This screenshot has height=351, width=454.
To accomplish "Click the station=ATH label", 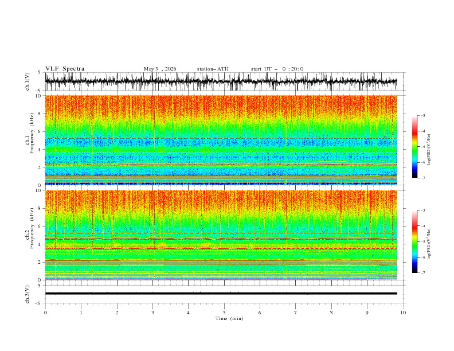I will [213, 69].
